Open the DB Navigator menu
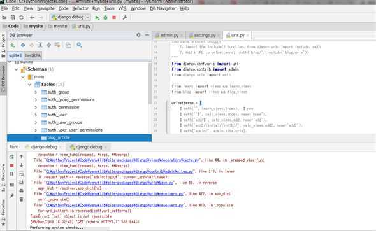 coord(163,8)
